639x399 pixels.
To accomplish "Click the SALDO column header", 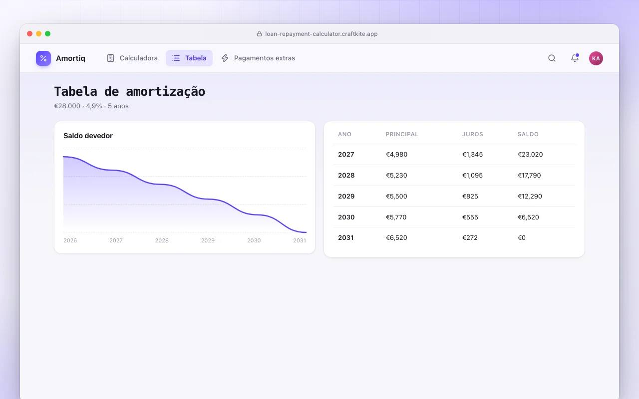I will [528, 134].
